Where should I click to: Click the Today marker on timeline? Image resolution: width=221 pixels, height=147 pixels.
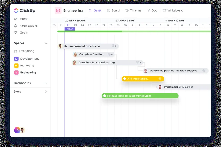tap(70, 29)
